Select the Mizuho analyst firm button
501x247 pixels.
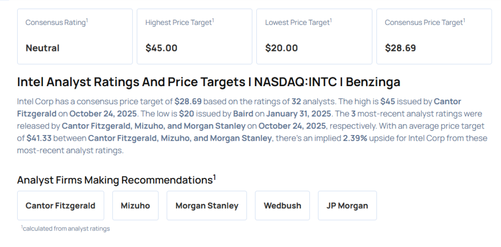click(136, 205)
